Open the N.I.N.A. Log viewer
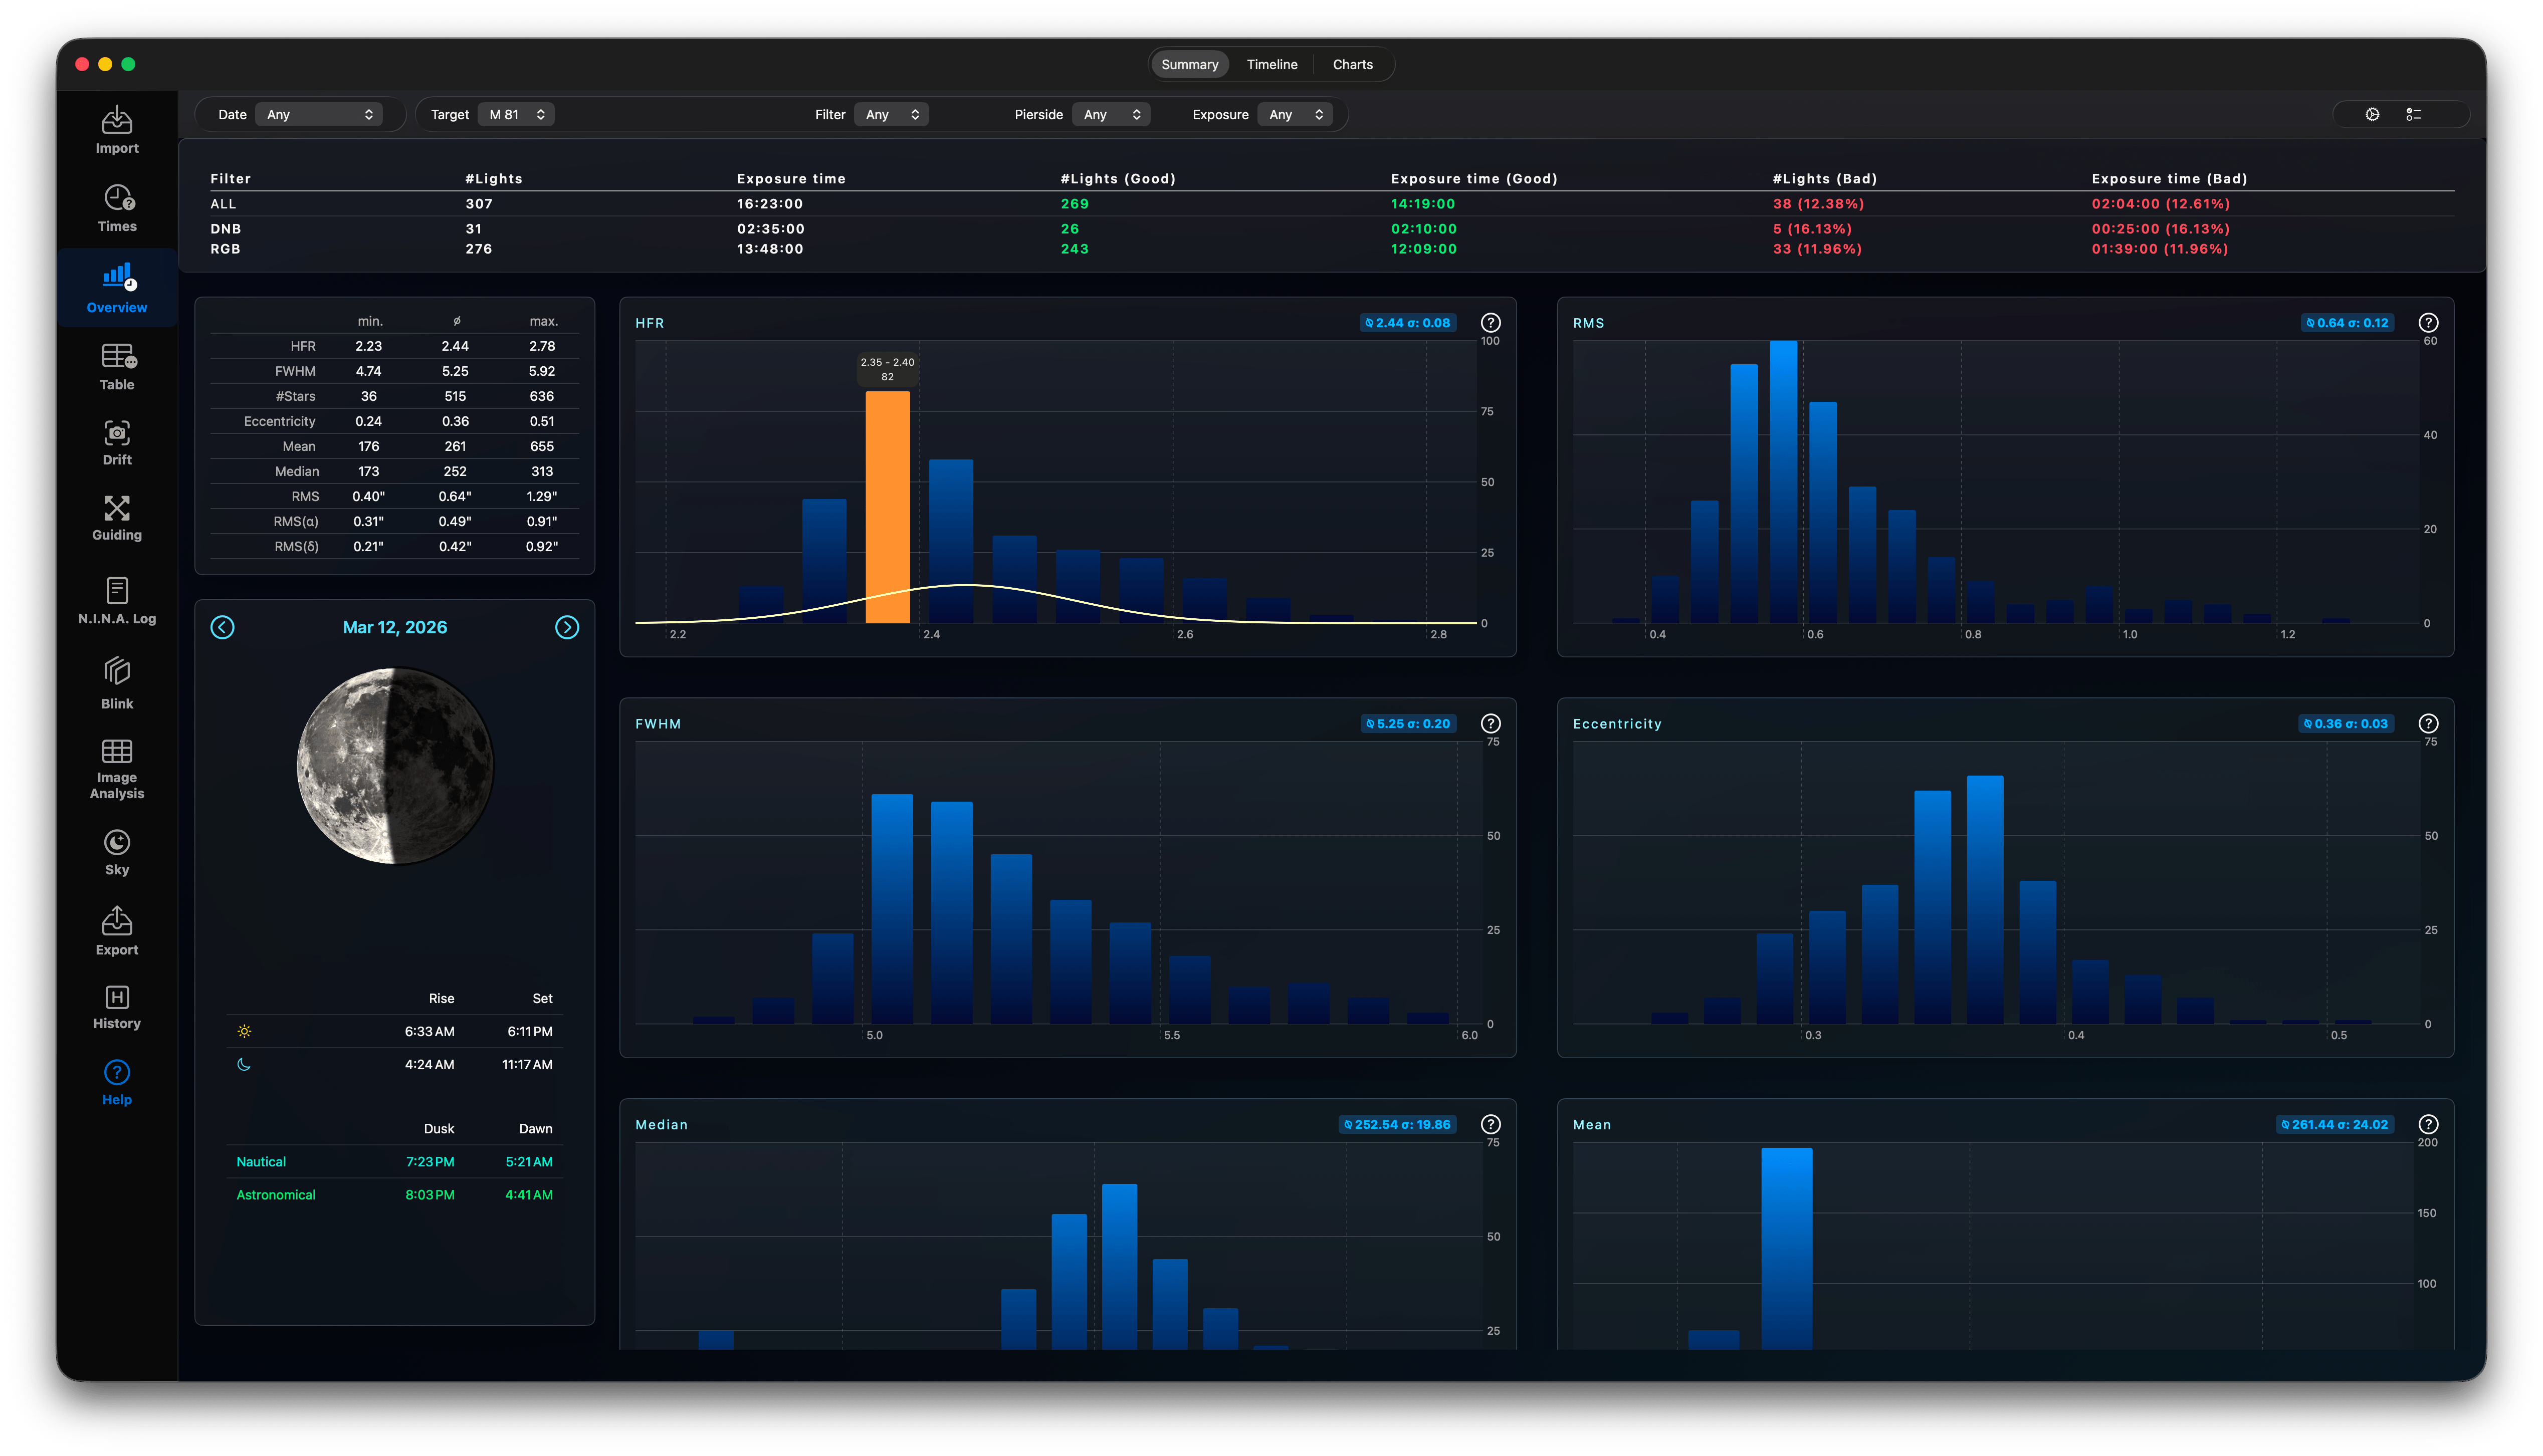The width and height of the screenshot is (2543, 1456). coord(117,601)
